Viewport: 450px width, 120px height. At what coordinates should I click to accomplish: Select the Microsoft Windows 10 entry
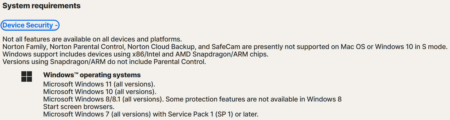pos(100,92)
